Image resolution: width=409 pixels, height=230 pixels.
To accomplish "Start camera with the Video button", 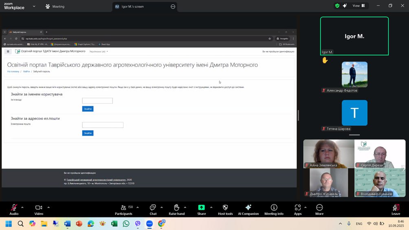I will click(x=39, y=210).
